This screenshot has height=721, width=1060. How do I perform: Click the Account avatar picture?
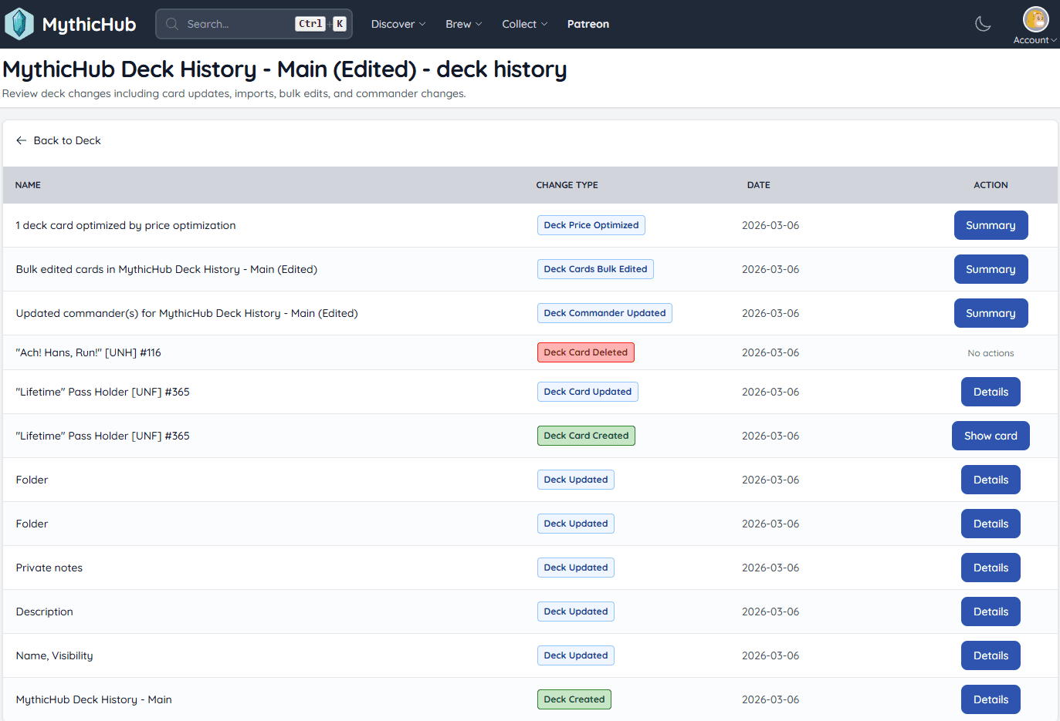[1035, 19]
